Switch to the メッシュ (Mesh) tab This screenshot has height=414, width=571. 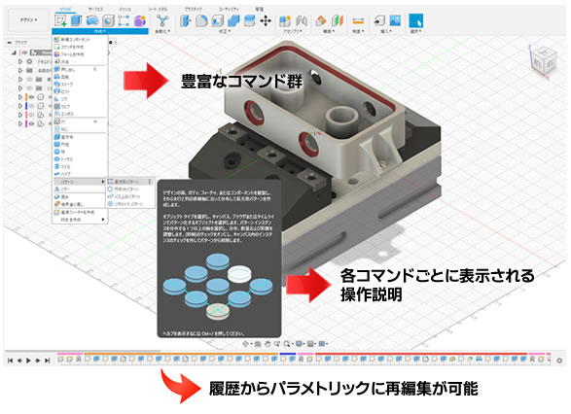pyautogui.click(x=125, y=9)
